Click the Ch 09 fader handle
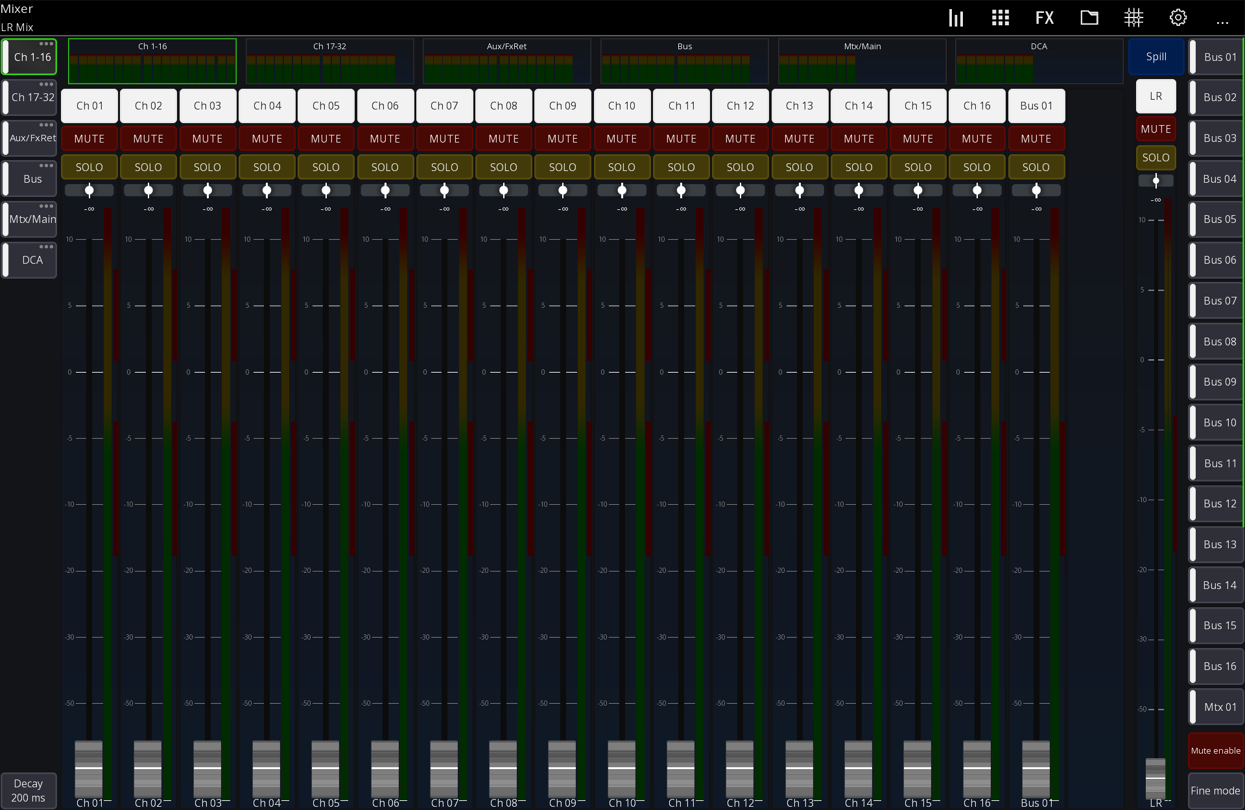The width and height of the screenshot is (1245, 810). point(562,768)
